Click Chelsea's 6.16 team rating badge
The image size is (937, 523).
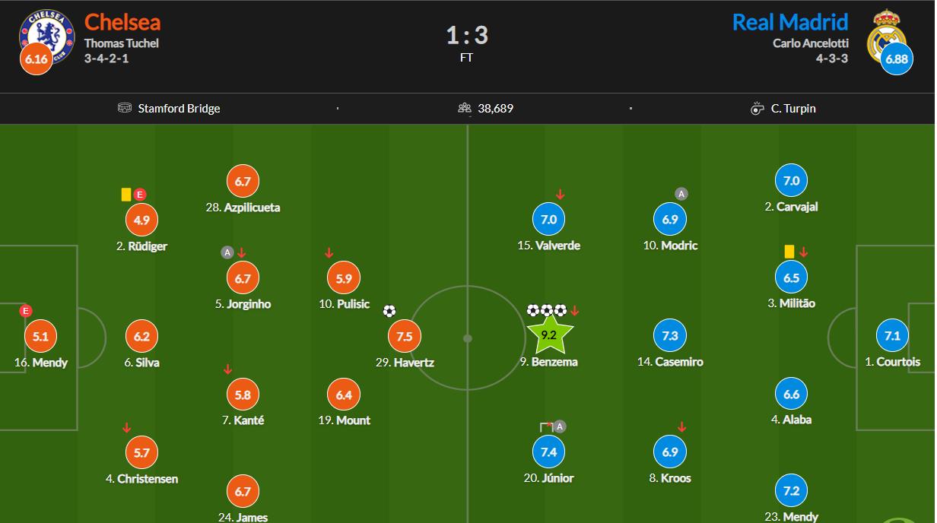click(36, 59)
